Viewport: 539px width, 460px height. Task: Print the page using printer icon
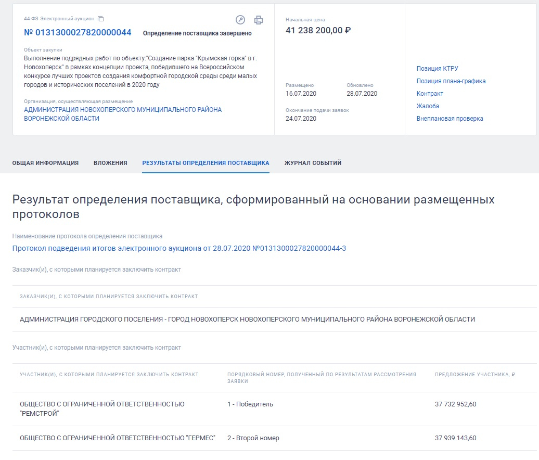259,20
